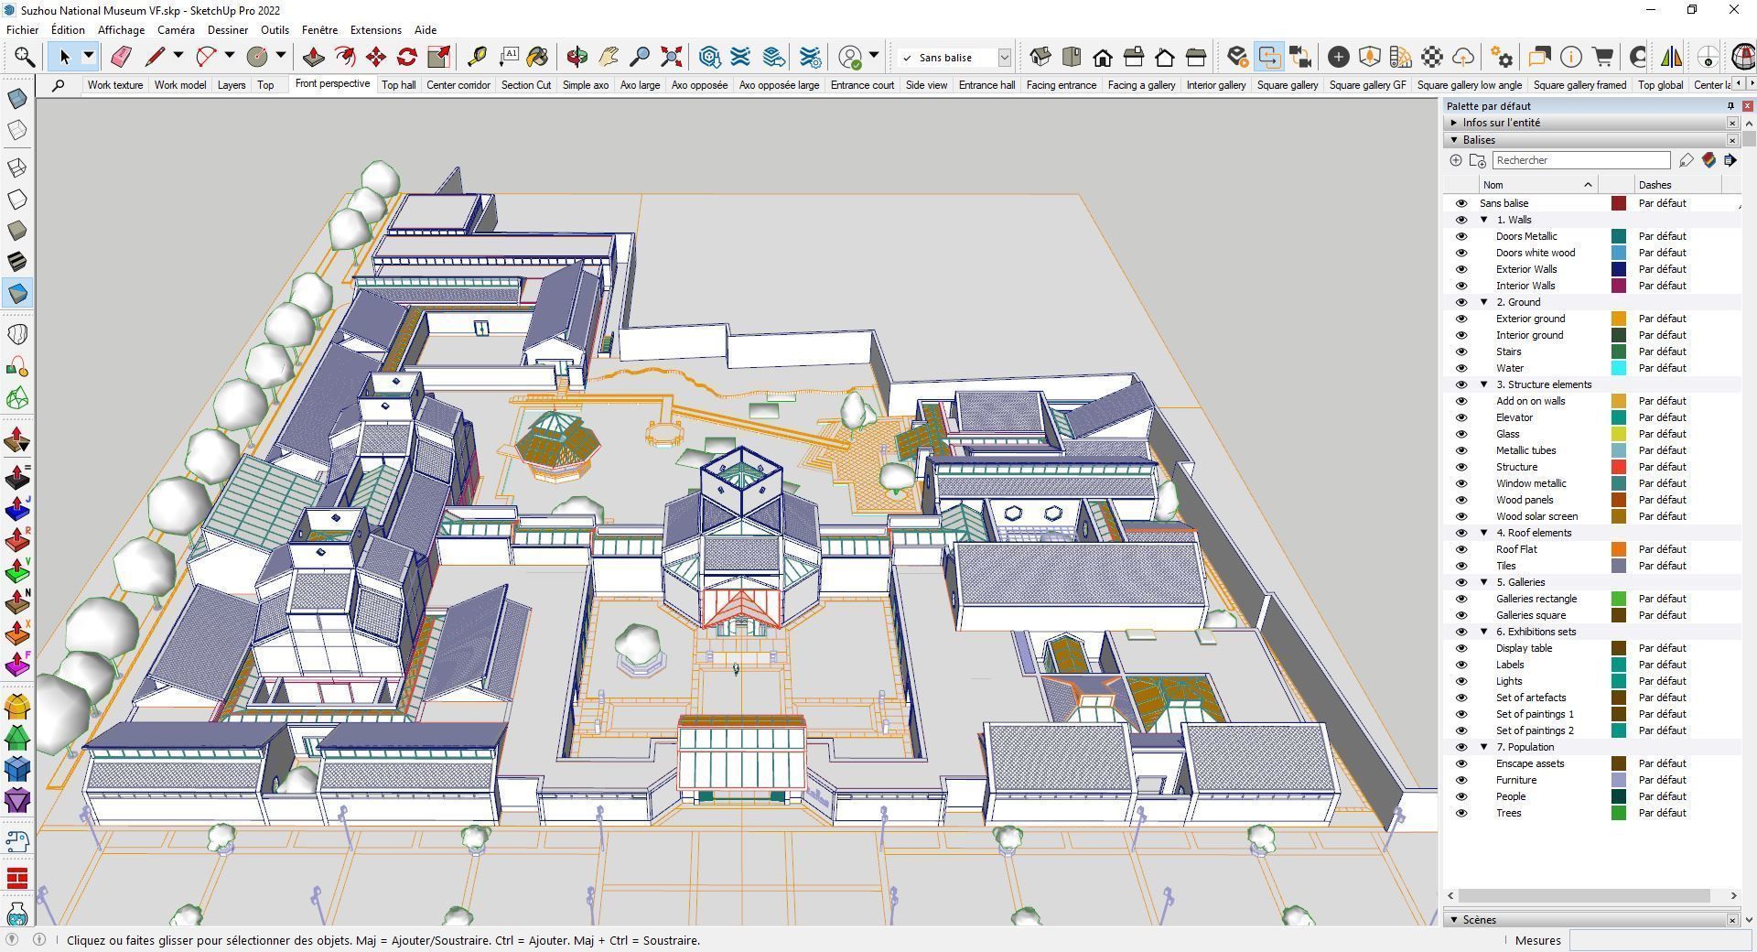
Task: Switch to the Section Cut scene tab
Action: pyautogui.click(x=526, y=85)
